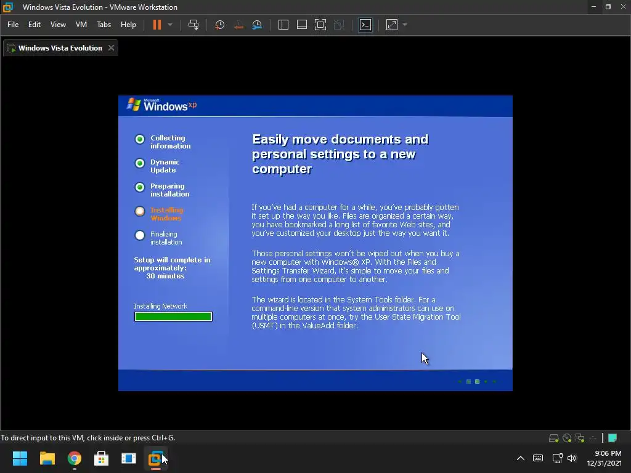The image size is (631, 473).
Task: Open the File menu
Action: tap(13, 25)
